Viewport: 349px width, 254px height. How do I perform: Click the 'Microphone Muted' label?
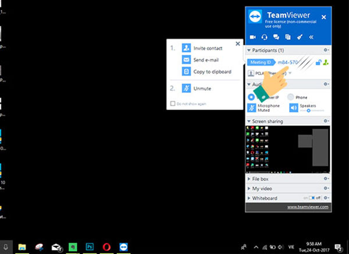pos(268,108)
